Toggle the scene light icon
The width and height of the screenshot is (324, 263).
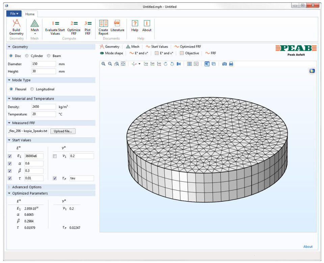tap(207, 64)
